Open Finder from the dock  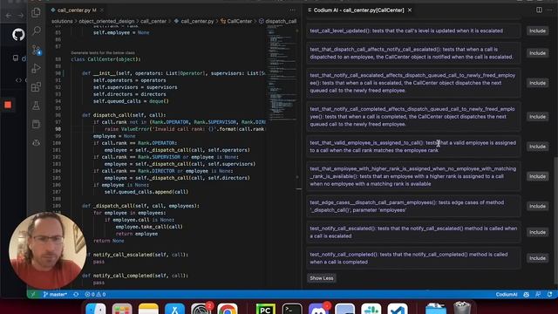pyautogui.click(x=96, y=309)
